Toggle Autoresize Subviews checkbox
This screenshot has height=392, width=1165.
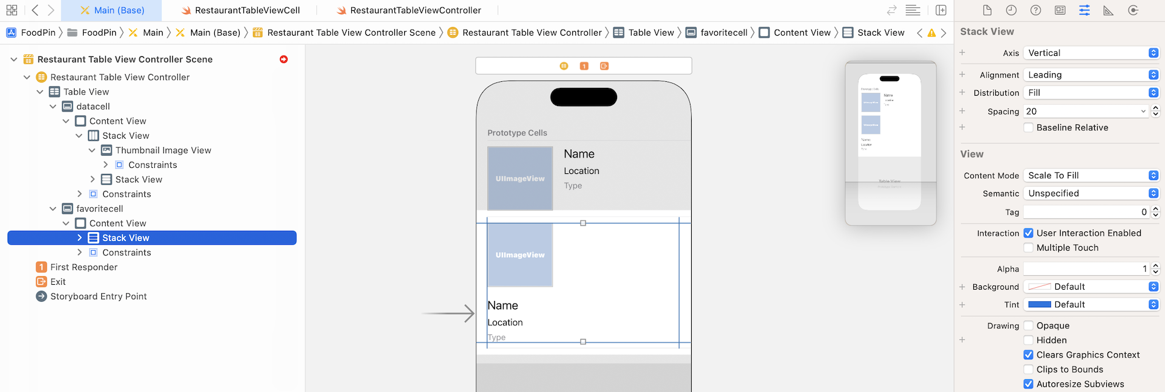click(1028, 384)
